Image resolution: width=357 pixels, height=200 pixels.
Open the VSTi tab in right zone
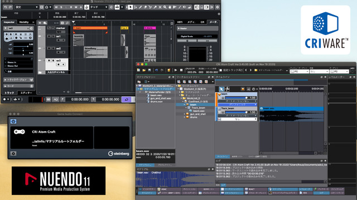pos(180,22)
